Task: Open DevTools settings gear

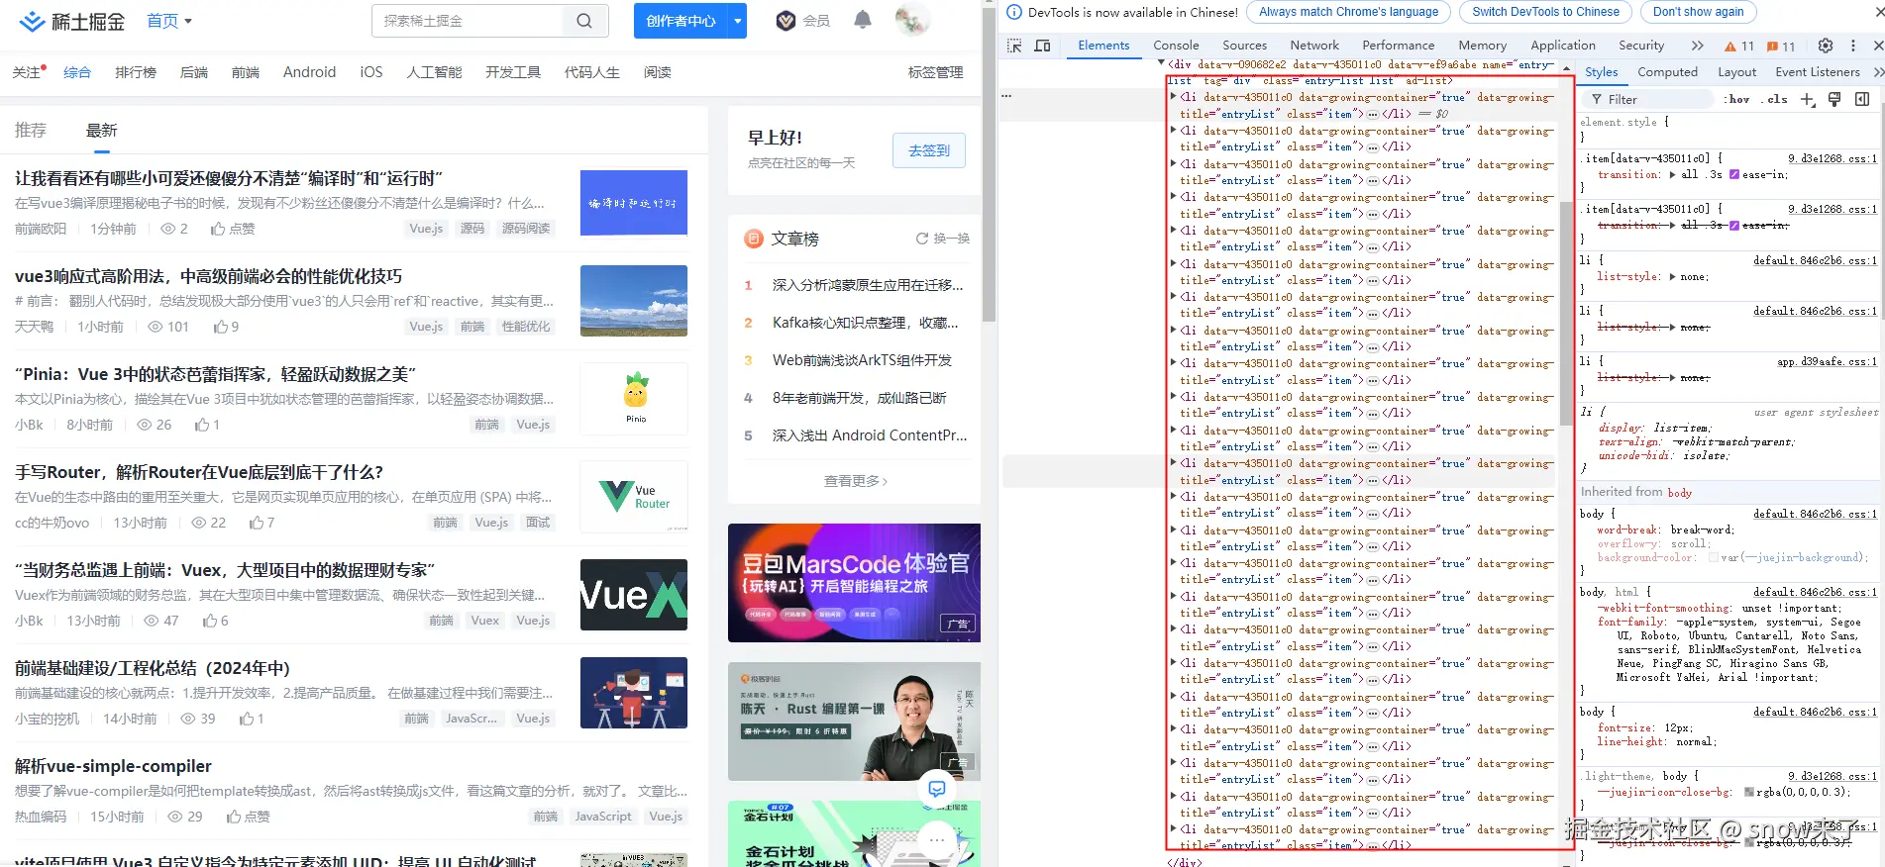Action: tap(1826, 46)
